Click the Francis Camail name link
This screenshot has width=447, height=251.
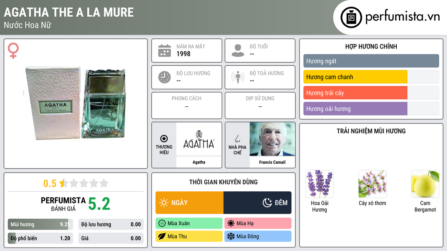point(272,162)
